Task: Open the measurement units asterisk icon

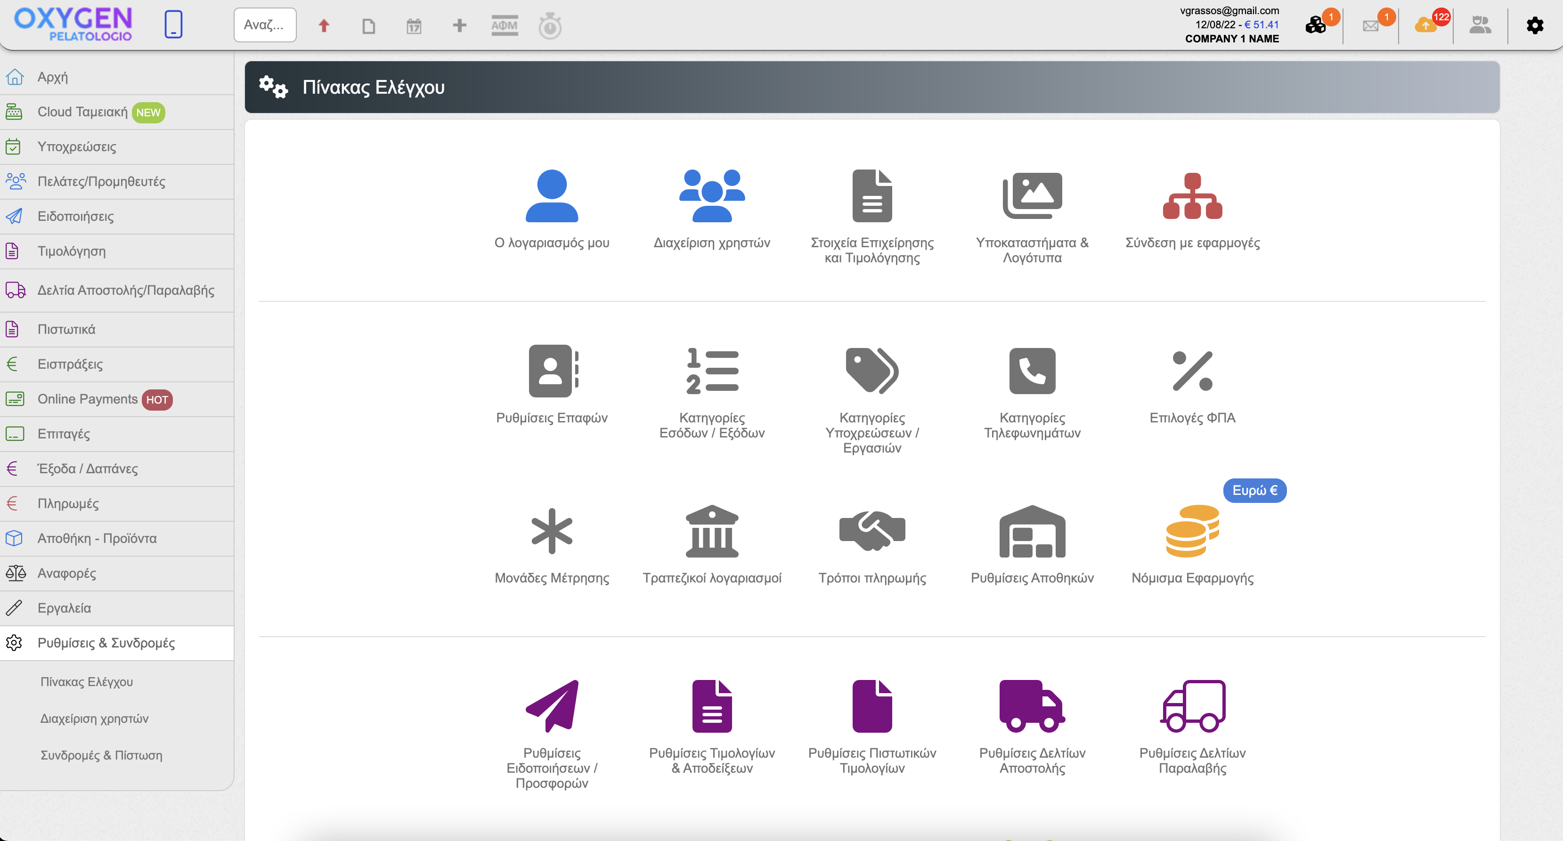Action: point(552,531)
